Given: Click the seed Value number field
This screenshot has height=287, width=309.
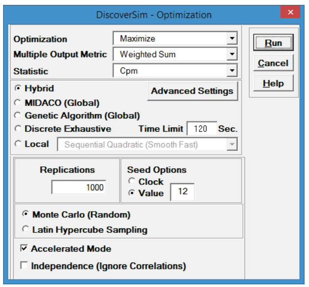Looking at the screenshot, I should [182, 192].
